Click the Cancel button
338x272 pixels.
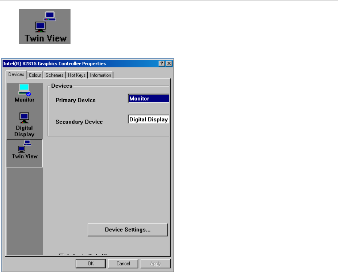point(123,264)
